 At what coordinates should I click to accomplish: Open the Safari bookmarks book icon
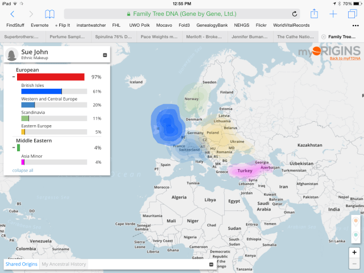50,14
